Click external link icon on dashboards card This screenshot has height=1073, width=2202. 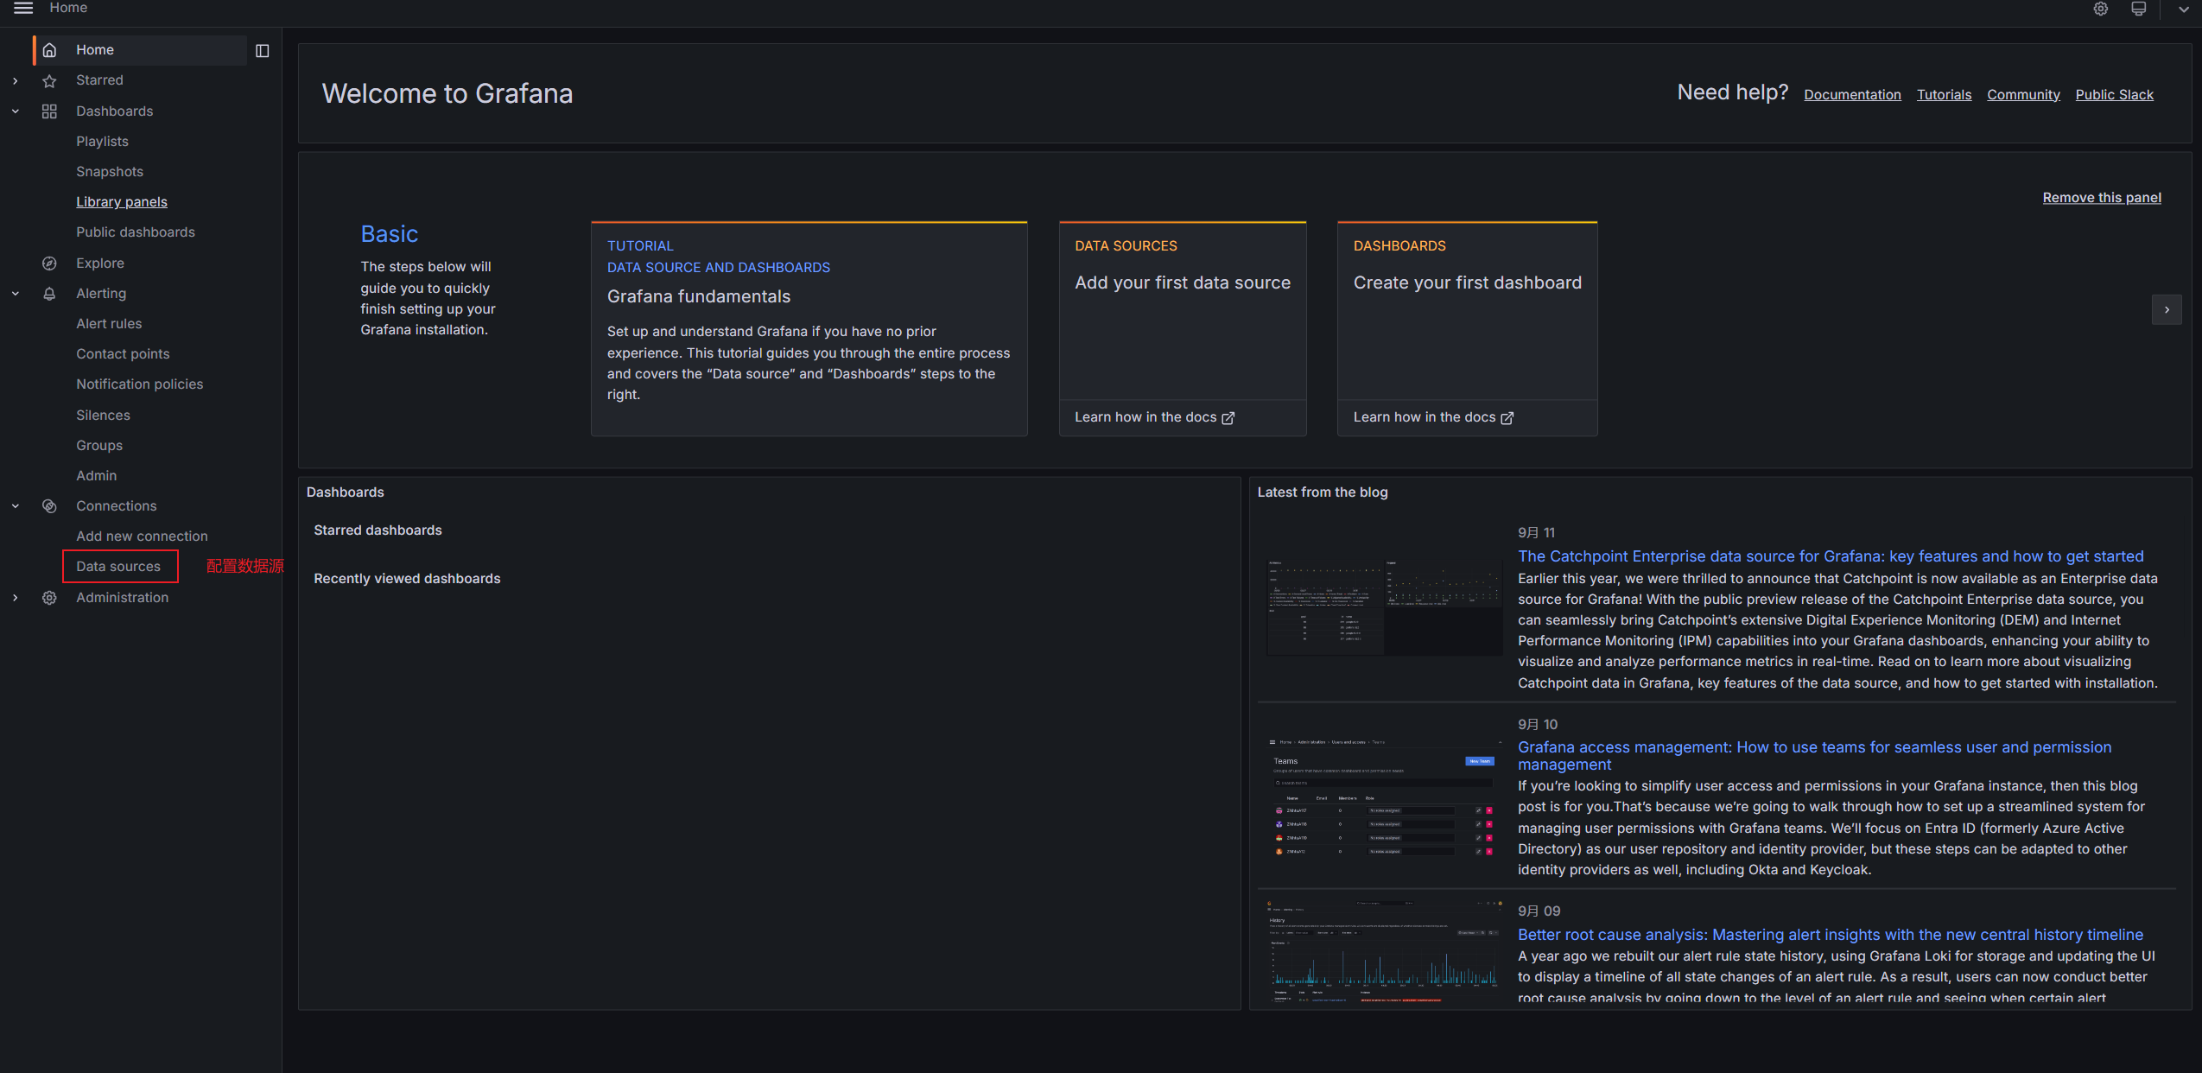pos(1507,418)
